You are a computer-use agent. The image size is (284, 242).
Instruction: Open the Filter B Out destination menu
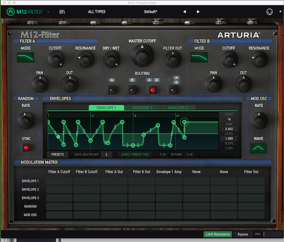[x=142, y=172]
